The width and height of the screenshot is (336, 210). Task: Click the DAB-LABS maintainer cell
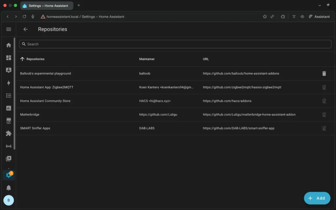[x=147, y=128]
